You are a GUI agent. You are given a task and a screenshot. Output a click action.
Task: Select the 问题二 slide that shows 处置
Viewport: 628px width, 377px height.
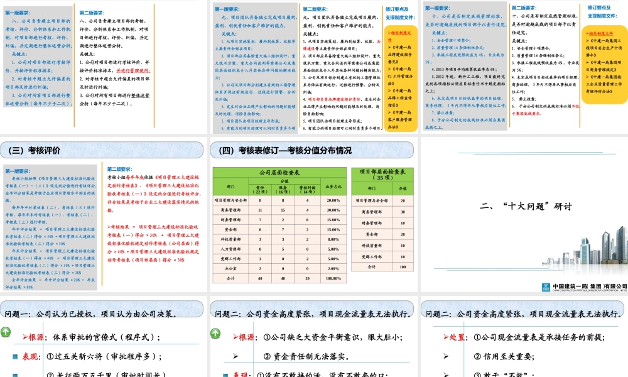524,337
